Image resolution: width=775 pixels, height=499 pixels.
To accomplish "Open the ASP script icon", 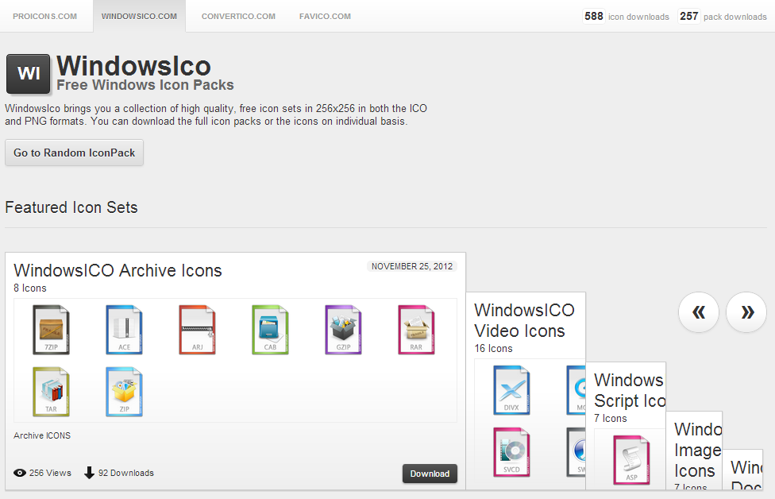I will 631,460.
